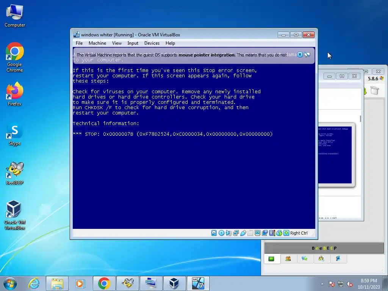This screenshot has height=291, width=388.
Task: Select the Computer desktop icon
Action: point(15,16)
